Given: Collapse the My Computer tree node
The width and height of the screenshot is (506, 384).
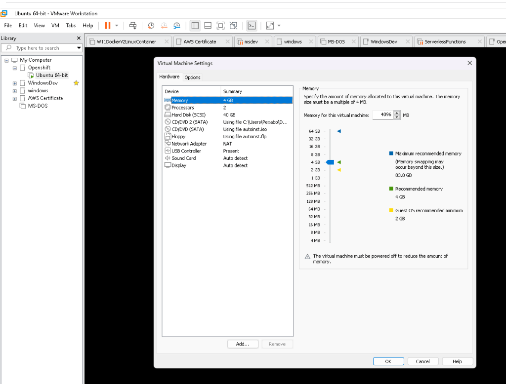Looking at the screenshot, I should pos(6,60).
